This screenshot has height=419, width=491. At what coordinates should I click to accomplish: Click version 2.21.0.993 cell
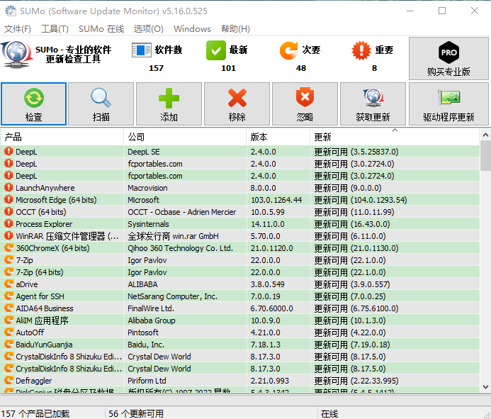(270, 381)
